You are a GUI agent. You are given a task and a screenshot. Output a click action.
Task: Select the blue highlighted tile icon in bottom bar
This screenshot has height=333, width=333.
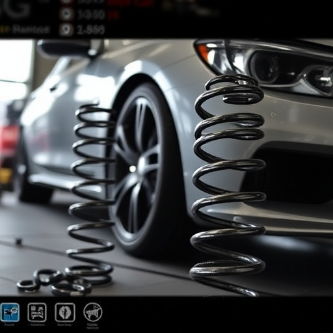[10, 312]
